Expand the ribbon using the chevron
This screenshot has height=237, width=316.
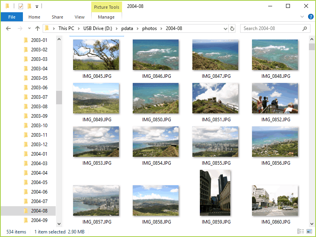(302, 17)
